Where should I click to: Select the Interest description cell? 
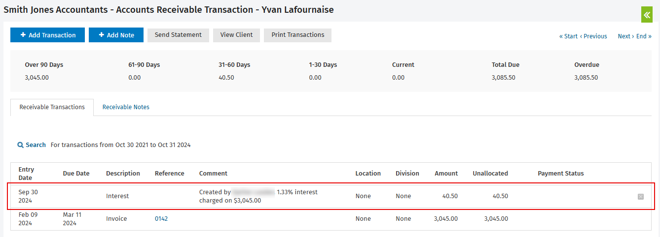117,196
